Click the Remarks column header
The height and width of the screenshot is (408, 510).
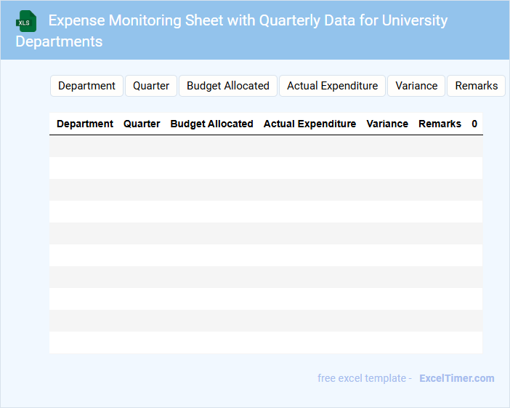click(x=440, y=124)
